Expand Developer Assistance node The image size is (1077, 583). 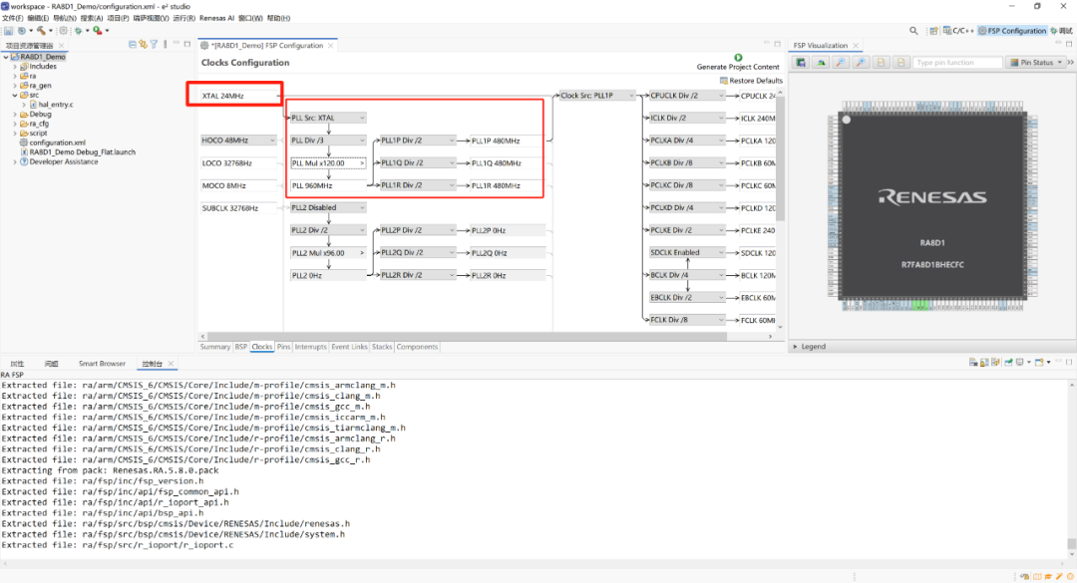point(15,162)
